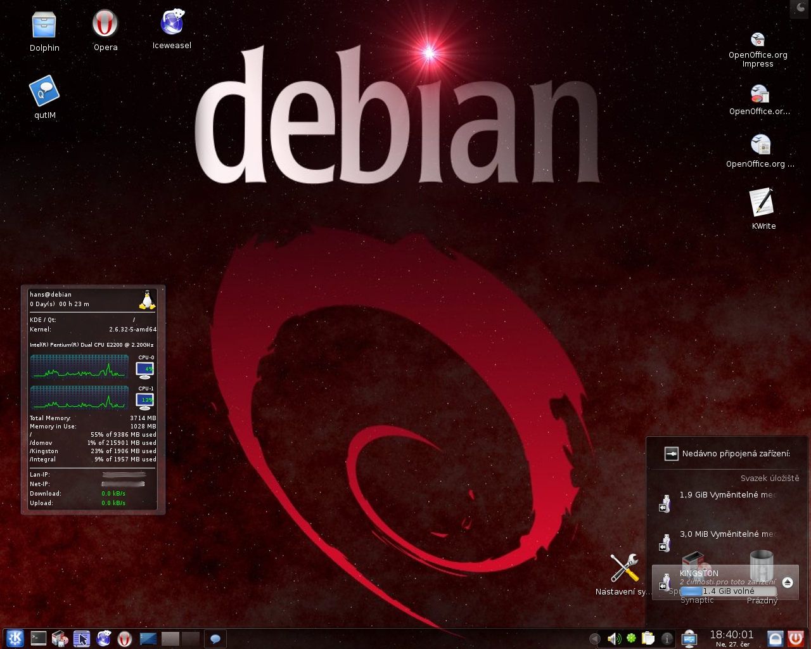This screenshot has height=649, width=811.
Task: Click kernel value '2.6.32-5-amd64'
Action: coord(132,330)
